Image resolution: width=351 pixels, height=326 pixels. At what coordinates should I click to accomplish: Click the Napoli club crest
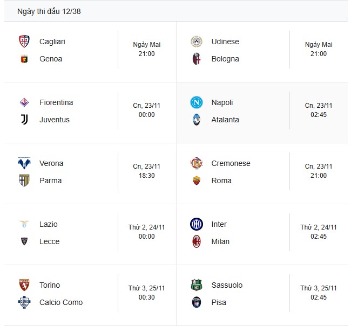point(196,102)
